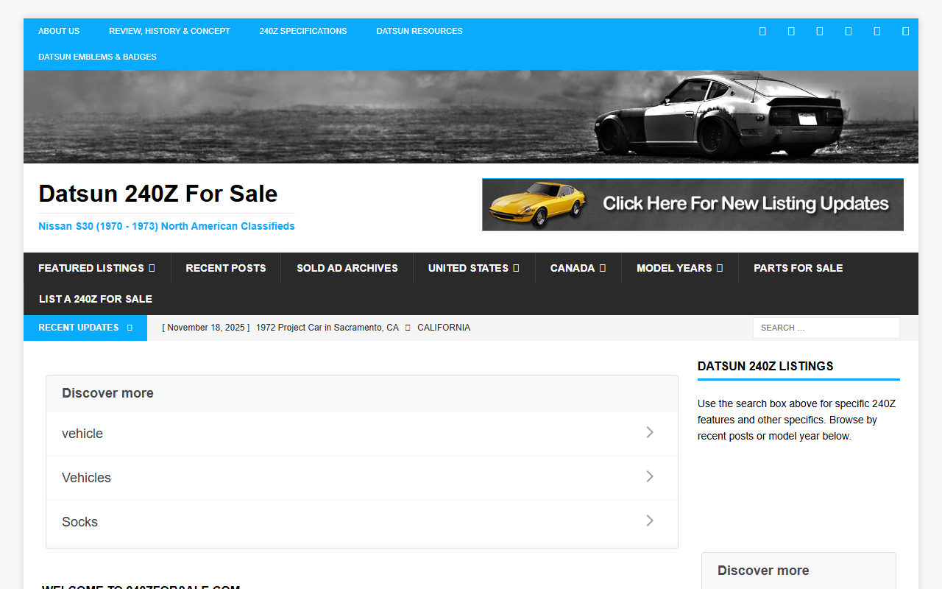Open the 'Socks' Discover more suggestion

362,522
